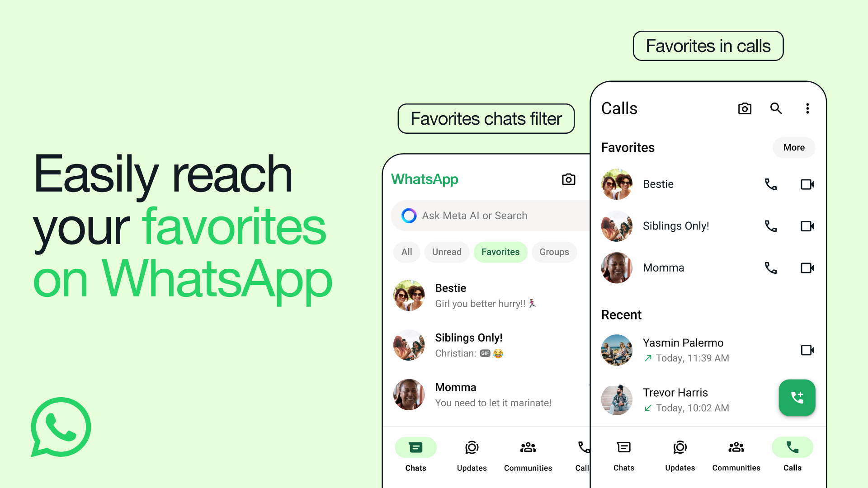Screen dimensions: 868x488
Task: Expand Favorites section with More option
Action: [794, 148]
